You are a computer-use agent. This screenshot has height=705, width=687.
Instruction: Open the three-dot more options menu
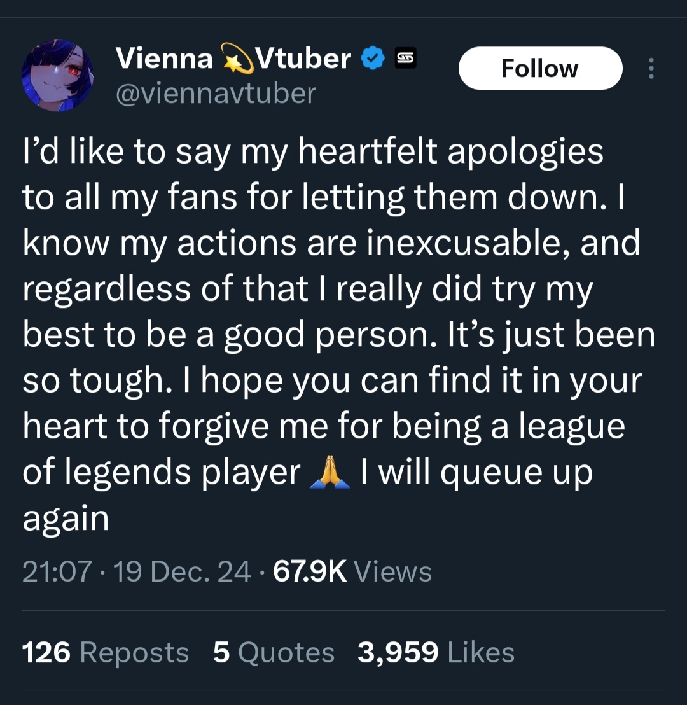click(651, 68)
